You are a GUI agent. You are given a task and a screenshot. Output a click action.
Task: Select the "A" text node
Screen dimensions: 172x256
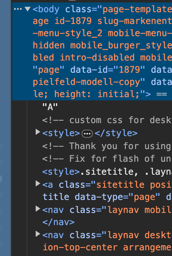tap(50, 107)
